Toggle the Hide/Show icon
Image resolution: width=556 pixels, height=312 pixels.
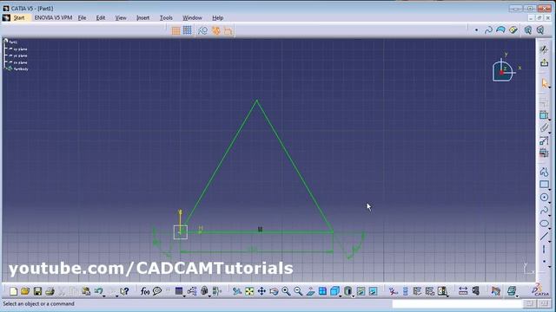coord(361,291)
